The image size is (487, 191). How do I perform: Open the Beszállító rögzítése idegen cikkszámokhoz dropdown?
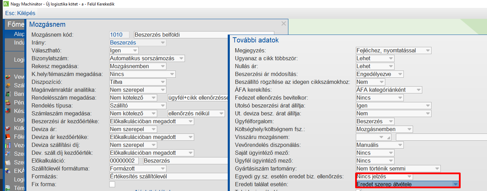(x=371, y=82)
